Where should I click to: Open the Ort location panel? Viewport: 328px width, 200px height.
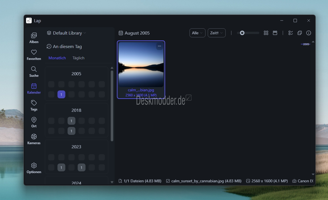(x=34, y=122)
